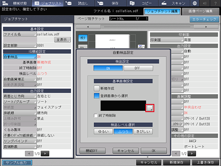This screenshot has height=166, width=221.
Task: Open the ファイル名 setting
Action: click(x=20, y=34)
